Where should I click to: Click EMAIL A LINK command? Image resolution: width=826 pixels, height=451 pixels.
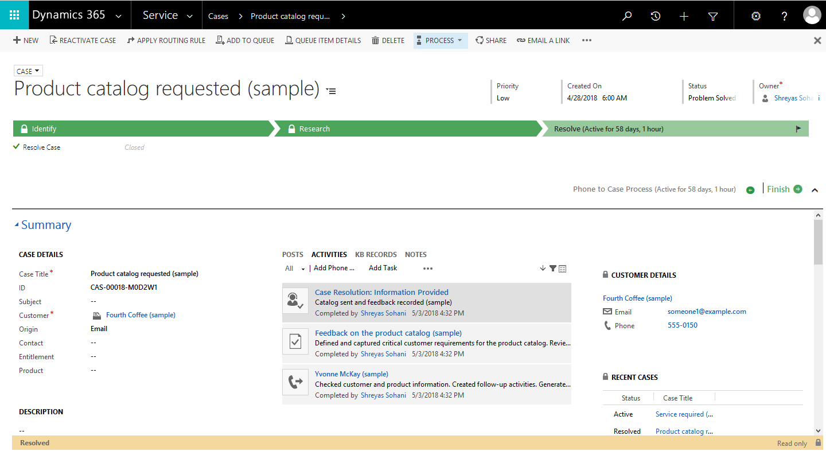(x=543, y=41)
